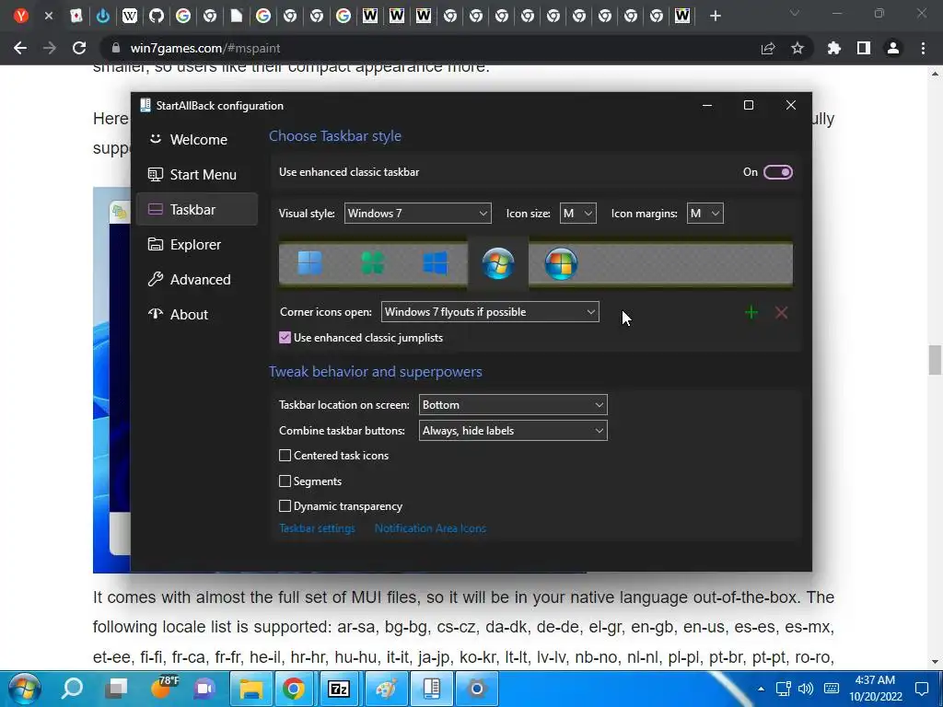Image resolution: width=943 pixels, height=707 pixels.
Task: Switch to the GitHub tab
Action: [157, 16]
